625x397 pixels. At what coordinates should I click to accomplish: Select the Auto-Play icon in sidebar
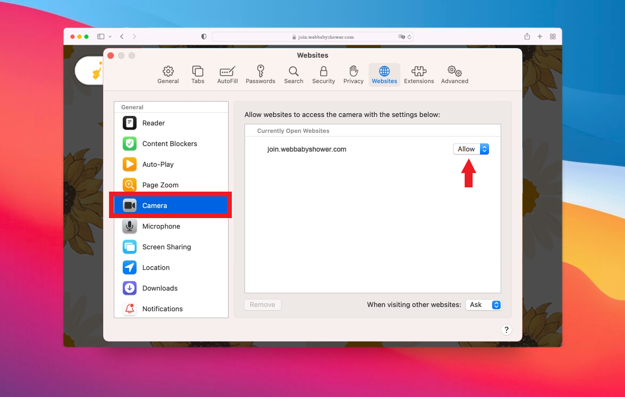click(x=130, y=164)
